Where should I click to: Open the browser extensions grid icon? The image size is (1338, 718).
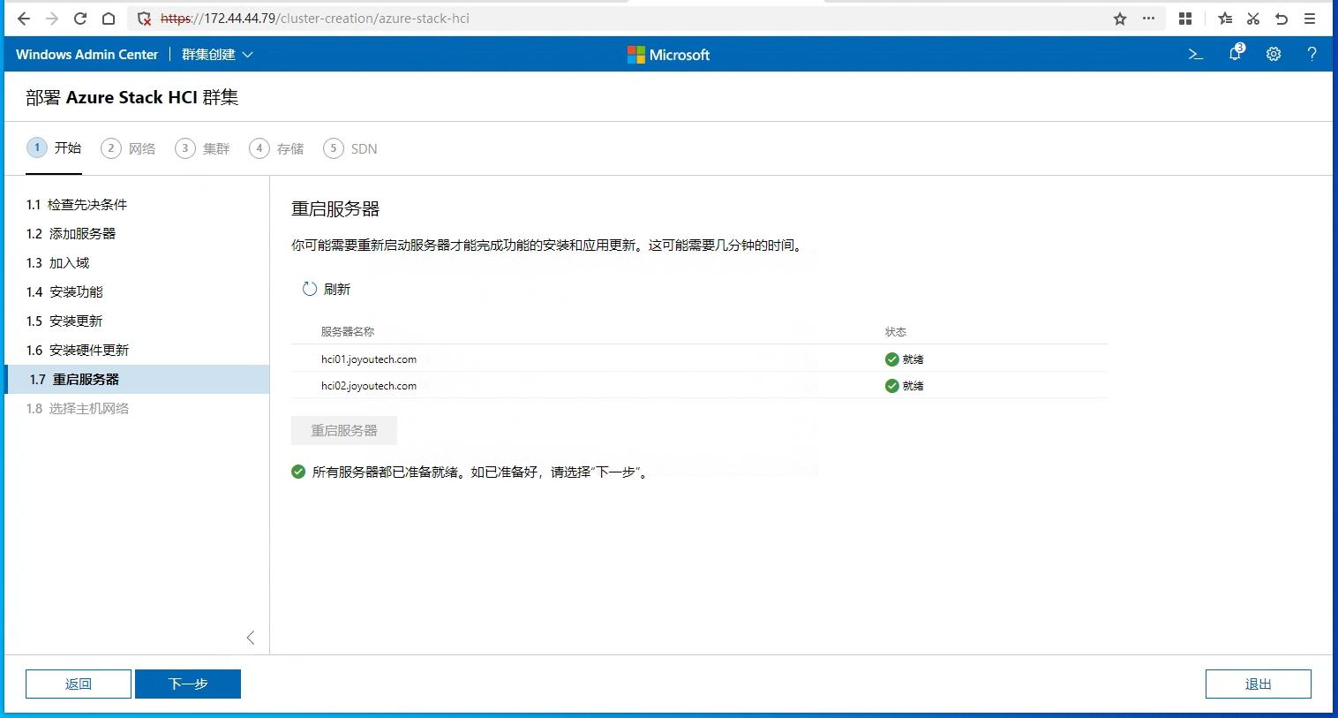[x=1185, y=19]
